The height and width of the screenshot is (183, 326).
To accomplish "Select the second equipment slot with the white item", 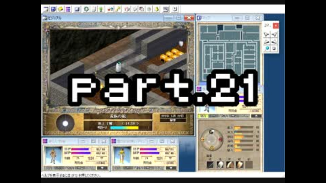I will (220, 165).
